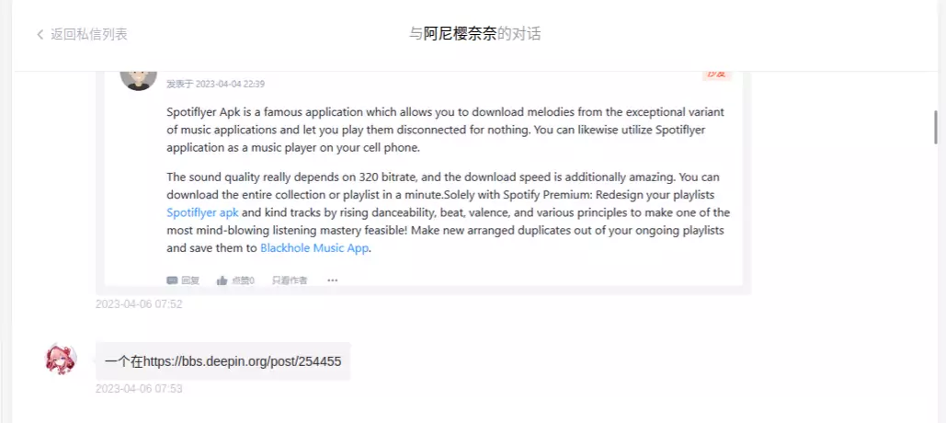This screenshot has width=946, height=423.
Task: Click the 阿尼樱奈奈 username in the title
Action: pos(460,34)
